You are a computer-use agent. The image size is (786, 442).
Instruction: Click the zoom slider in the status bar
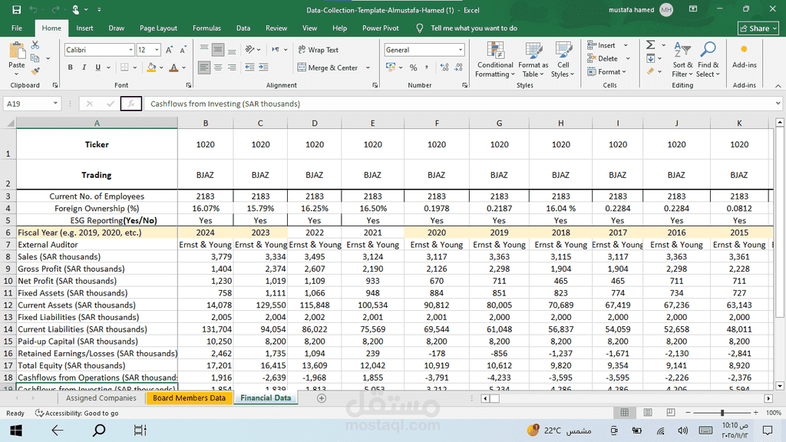(x=722, y=413)
